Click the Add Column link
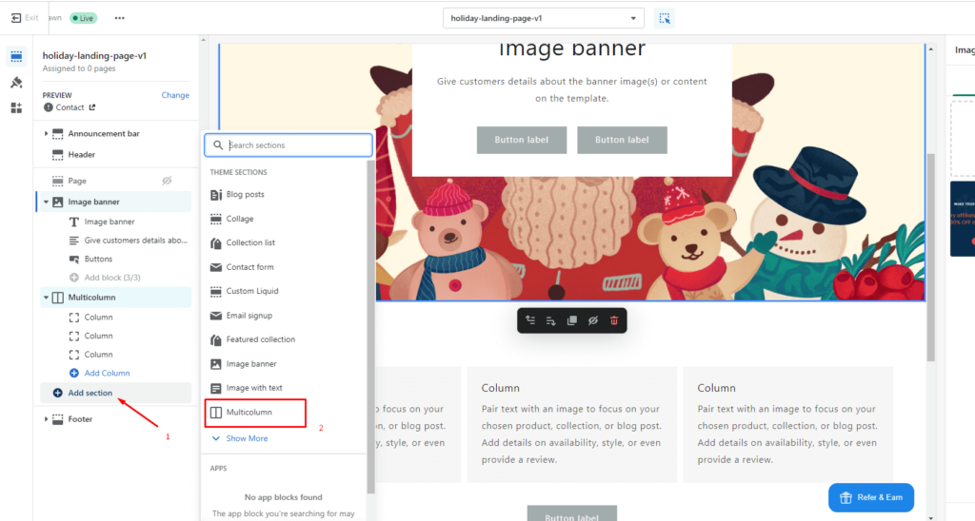 click(x=107, y=374)
